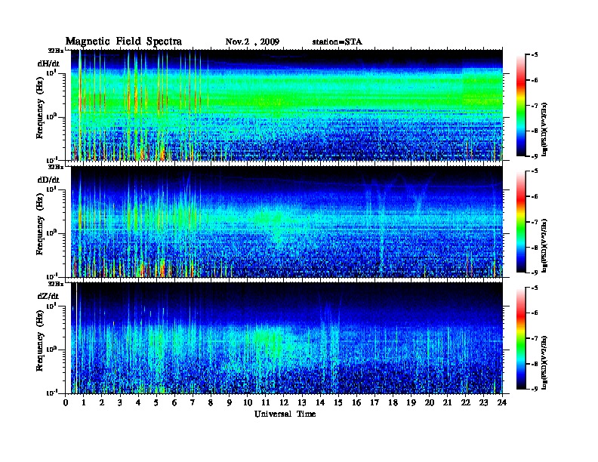Click the hour 18 tick label on the time axis
The image size is (598, 462).
pyautogui.click(x=393, y=402)
